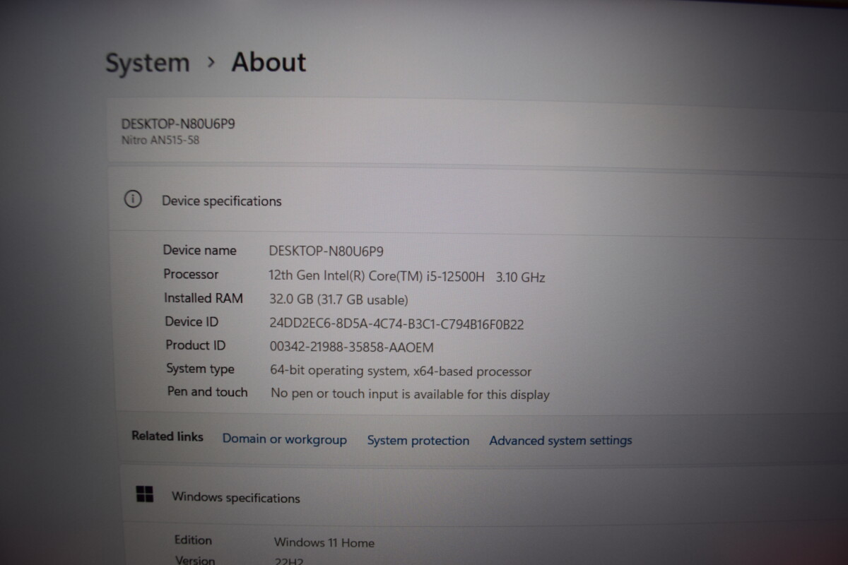848x565 pixels.
Task: Select the Nitro AN515-58 model text
Action: point(160,141)
